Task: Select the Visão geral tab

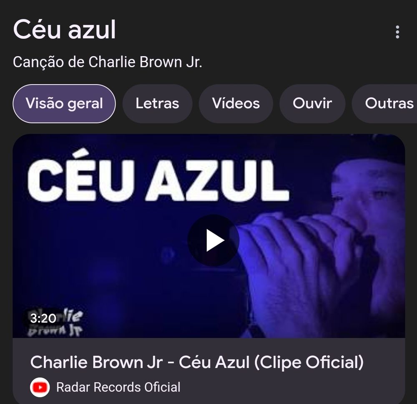Action: pos(64,104)
